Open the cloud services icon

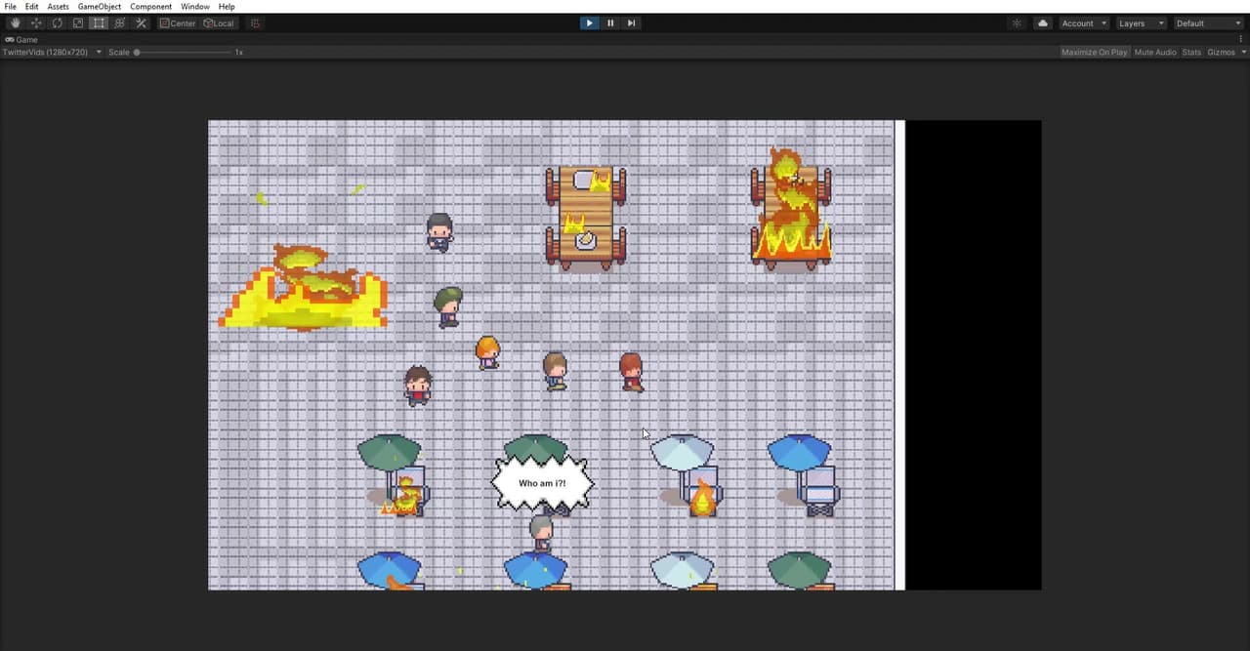coord(1042,22)
